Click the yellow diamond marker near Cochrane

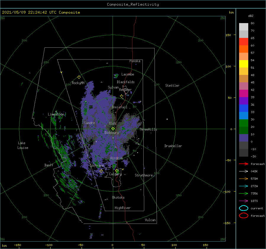click(x=101, y=171)
